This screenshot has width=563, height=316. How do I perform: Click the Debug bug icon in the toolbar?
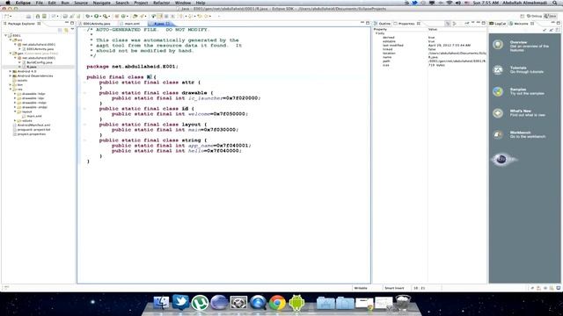click(x=88, y=16)
